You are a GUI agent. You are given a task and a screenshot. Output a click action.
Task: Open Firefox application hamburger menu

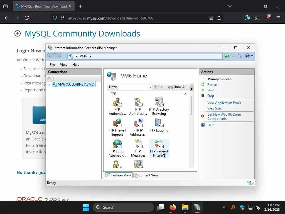click(x=278, y=18)
